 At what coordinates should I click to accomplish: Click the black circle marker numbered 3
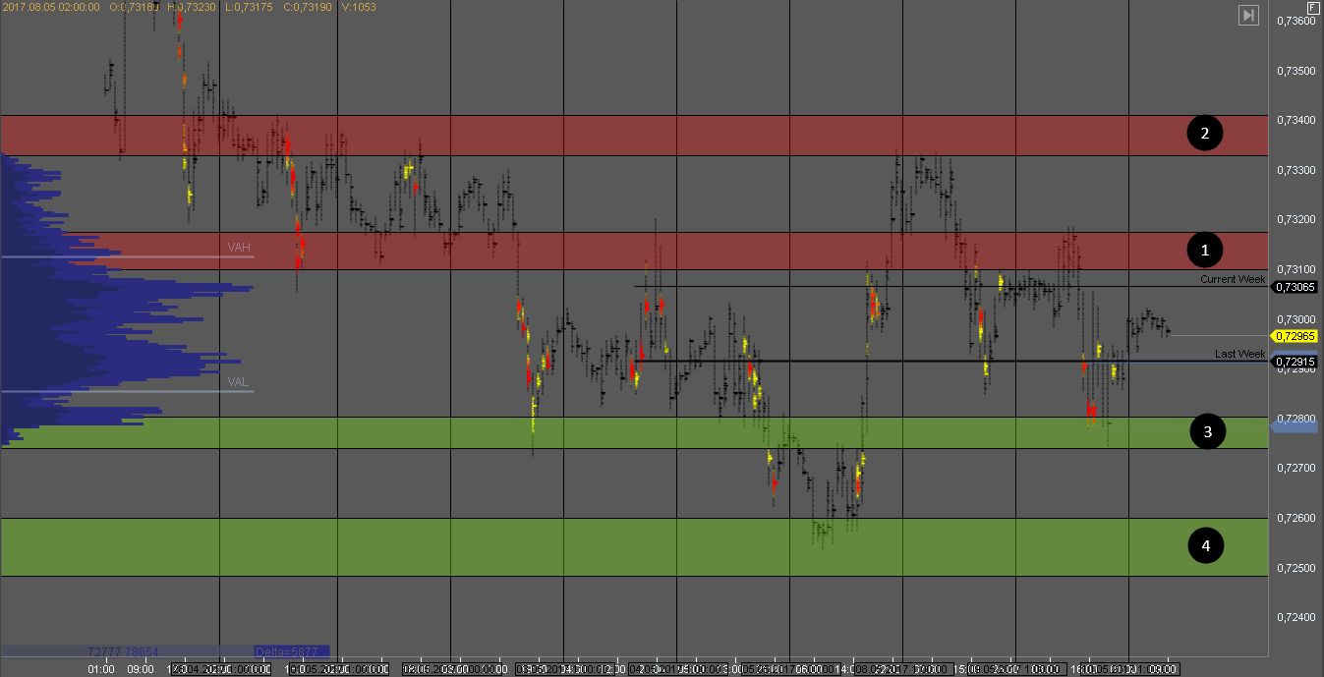[x=1207, y=431]
